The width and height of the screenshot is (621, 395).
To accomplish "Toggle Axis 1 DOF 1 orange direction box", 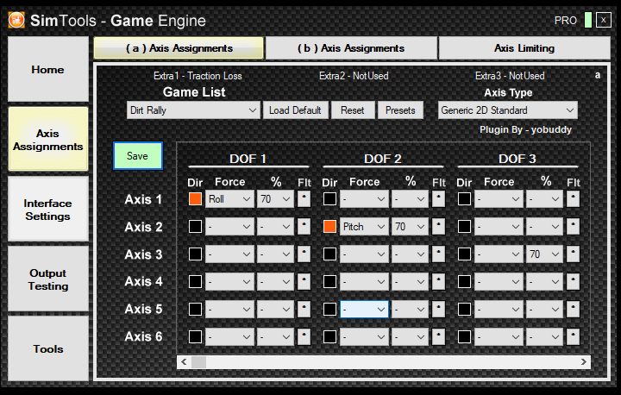I will click(x=195, y=199).
